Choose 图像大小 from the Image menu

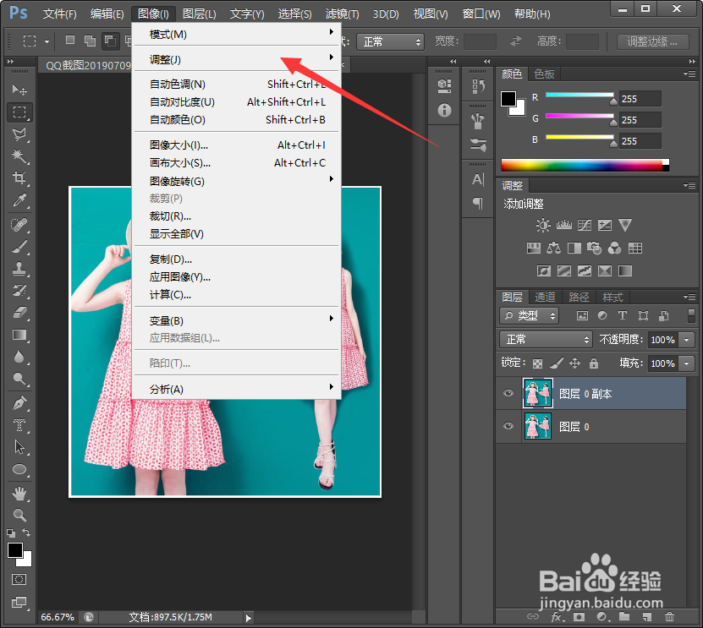178,145
